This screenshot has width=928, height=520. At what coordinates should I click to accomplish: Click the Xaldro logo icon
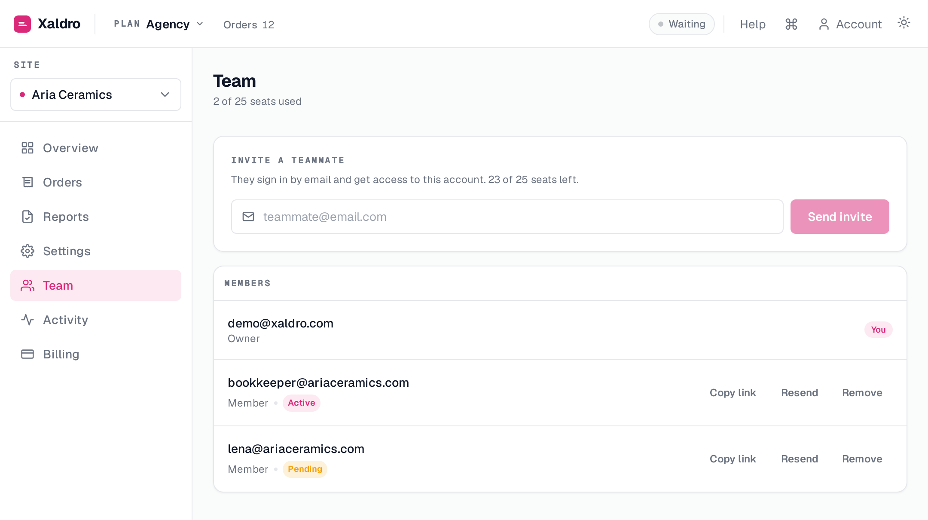22,24
